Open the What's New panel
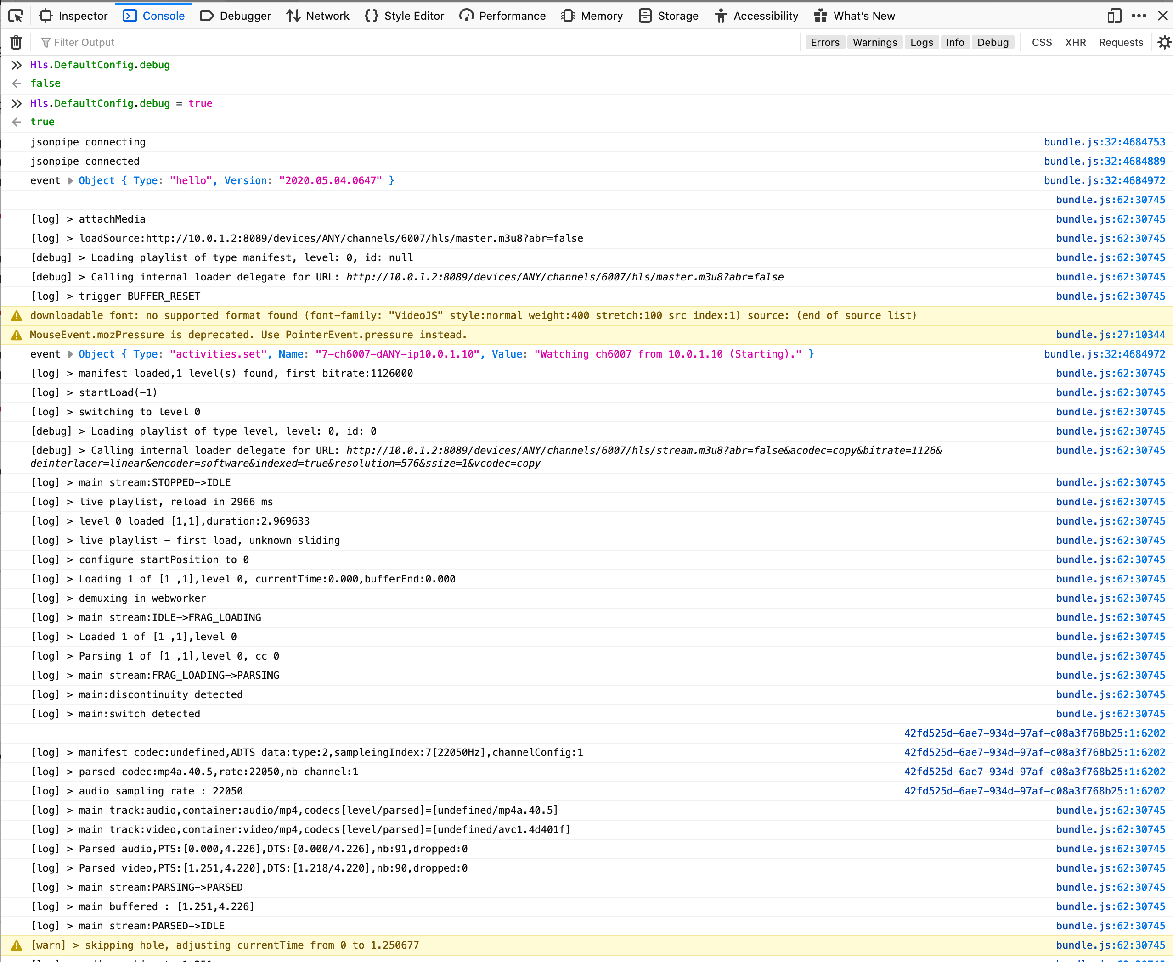This screenshot has width=1173, height=962. click(x=854, y=16)
